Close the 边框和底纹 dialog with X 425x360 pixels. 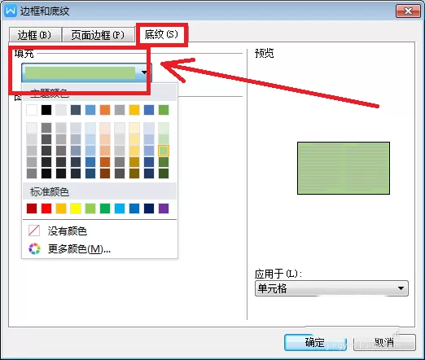click(x=408, y=11)
